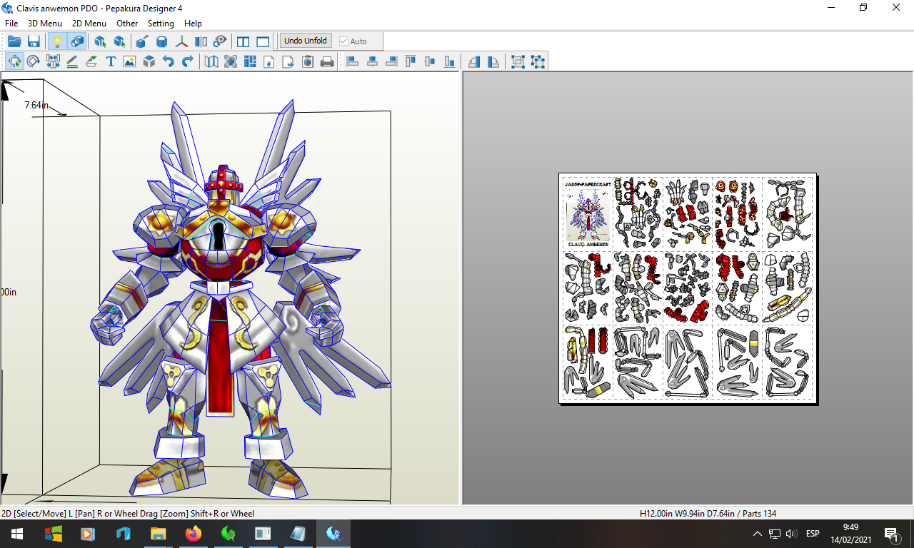Screen dimensions: 914x548
Task: Align selected parts to the left
Action: (x=353, y=61)
